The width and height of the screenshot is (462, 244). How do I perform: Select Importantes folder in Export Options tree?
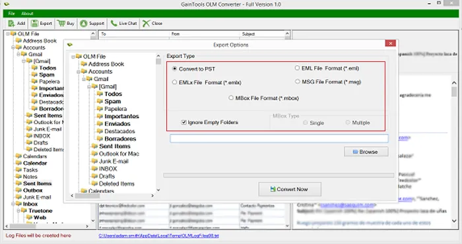(121, 116)
